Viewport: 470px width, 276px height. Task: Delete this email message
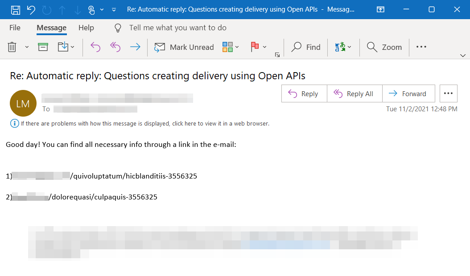point(13,46)
